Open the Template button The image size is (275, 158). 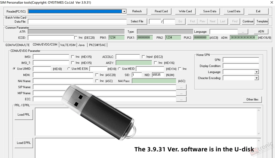tap(262, 21)
